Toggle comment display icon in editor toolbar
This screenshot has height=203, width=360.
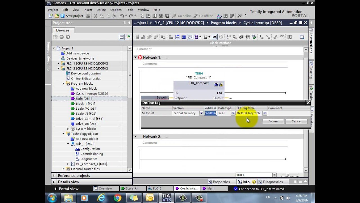pyautogui.click(x=190, y=37)
